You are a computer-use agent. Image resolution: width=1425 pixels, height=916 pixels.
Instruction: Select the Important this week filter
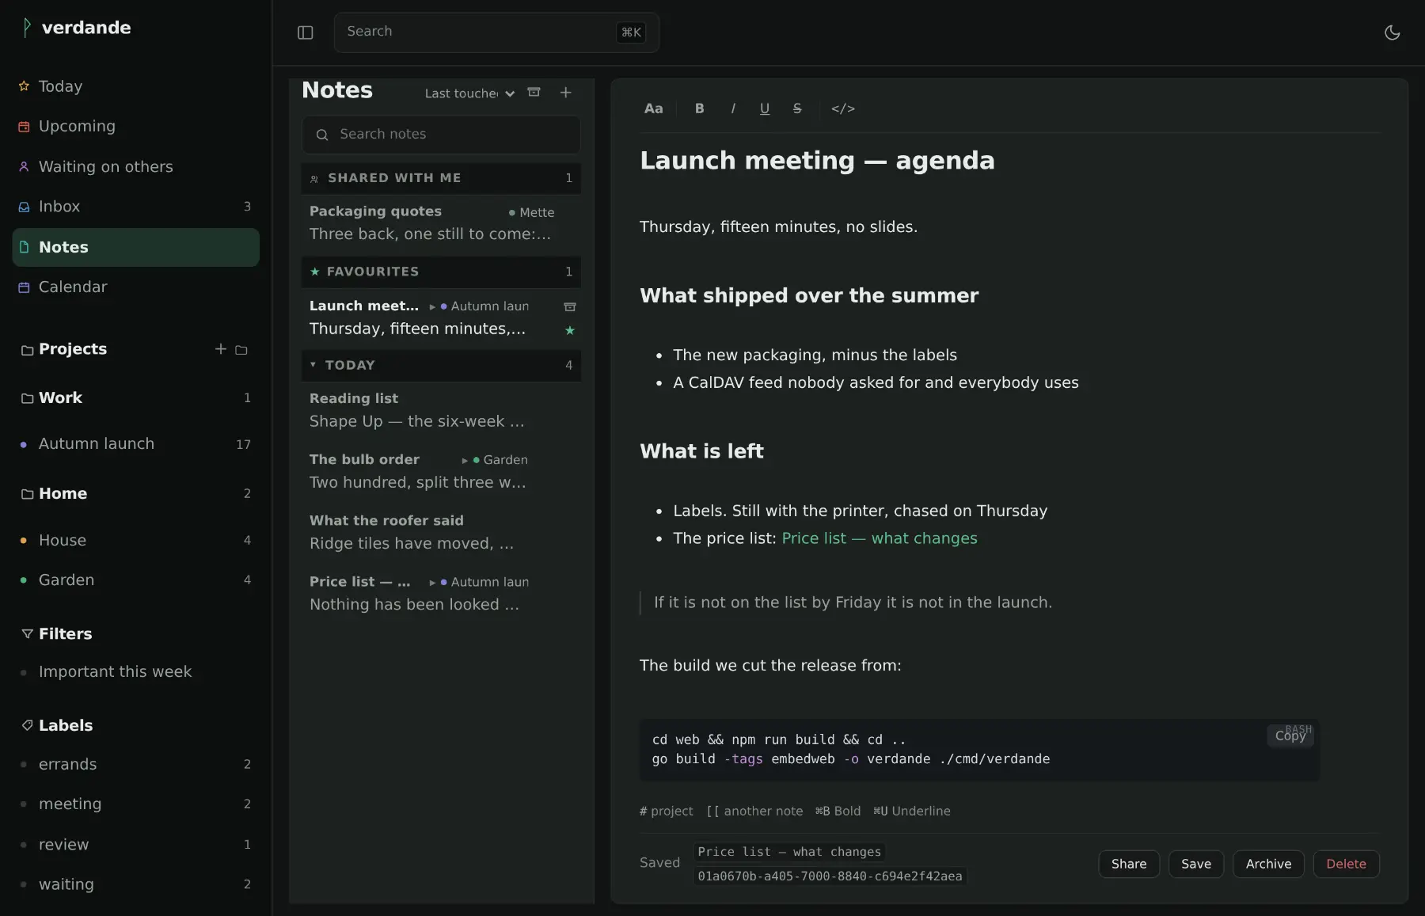point(135,672)
